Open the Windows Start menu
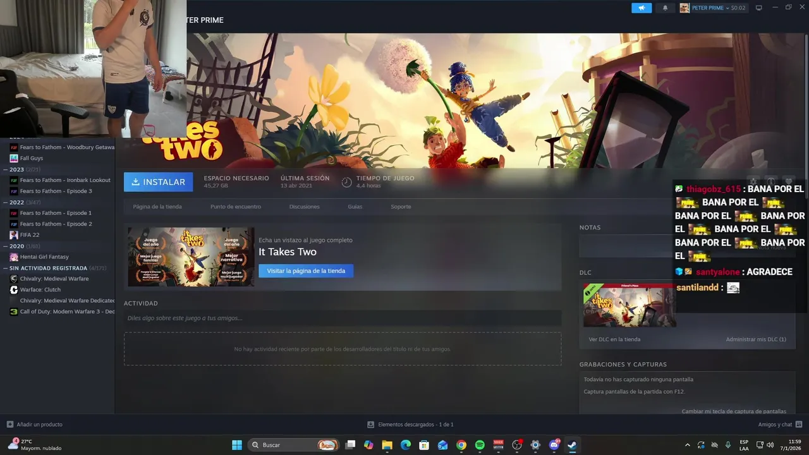Screen dimensions: 809x455 click(x=237, y=445)
